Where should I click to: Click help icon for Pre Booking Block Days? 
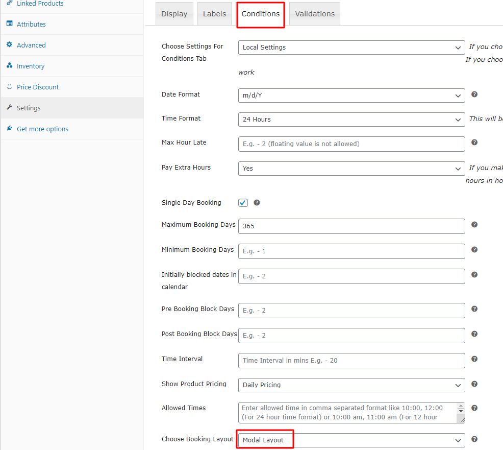click(474, 309)
